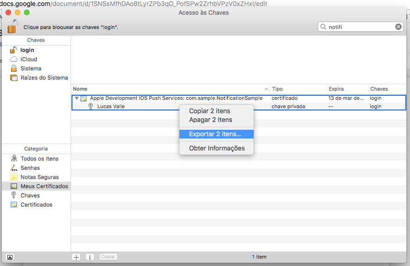Click the certificado type cell
Screen dimensions: 410x266
[285, 98]
